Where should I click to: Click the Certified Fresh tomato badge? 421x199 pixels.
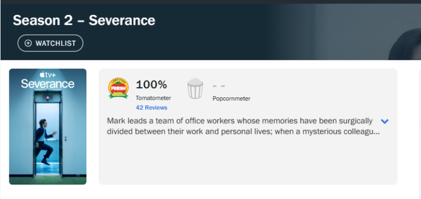click(119, 88)
